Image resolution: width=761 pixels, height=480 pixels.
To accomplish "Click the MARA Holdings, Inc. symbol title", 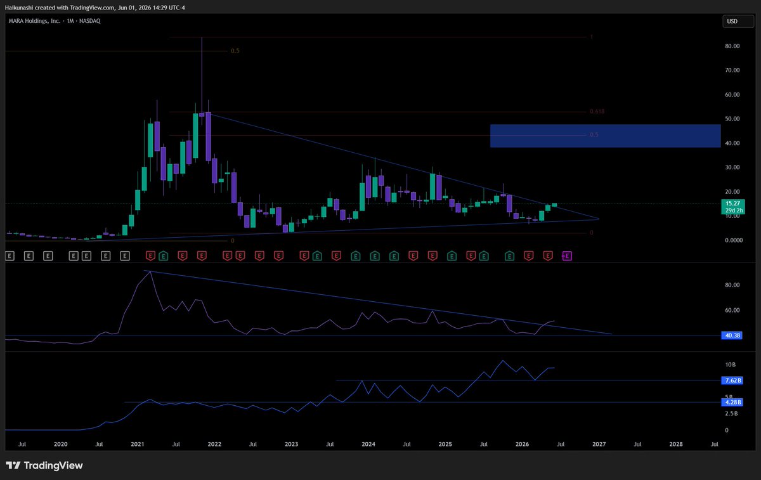I will pos(36,21).
